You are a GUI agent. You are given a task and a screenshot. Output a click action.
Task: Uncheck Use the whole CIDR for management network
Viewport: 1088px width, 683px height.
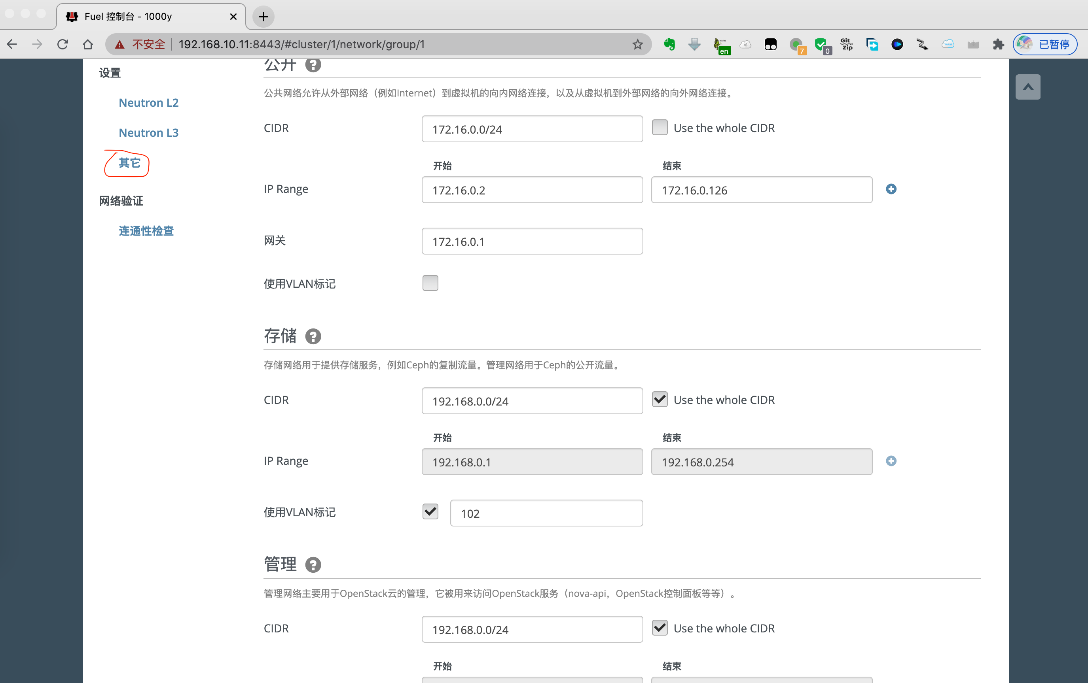pos(660,628)
